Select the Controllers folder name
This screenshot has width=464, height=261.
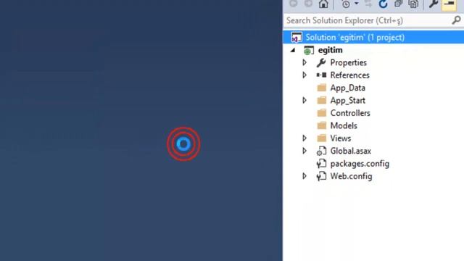coord(350,113)
